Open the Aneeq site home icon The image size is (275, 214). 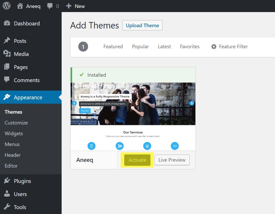pos(20,6)
